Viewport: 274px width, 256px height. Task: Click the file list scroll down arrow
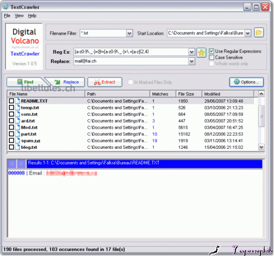[261, 147]
